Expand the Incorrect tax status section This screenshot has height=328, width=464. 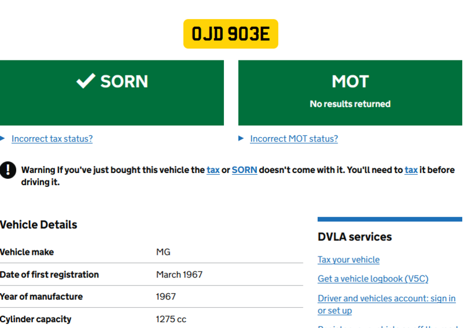[52, 139]
